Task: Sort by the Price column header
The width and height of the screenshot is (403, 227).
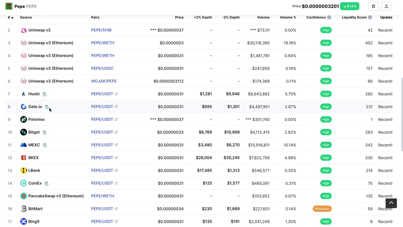Action: pos(179,17)
